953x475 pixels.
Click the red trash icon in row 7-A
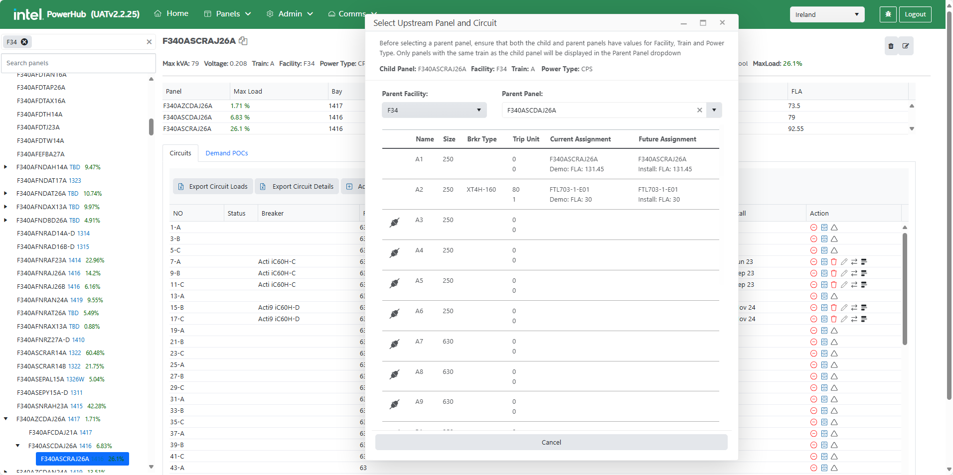(833, 262)
